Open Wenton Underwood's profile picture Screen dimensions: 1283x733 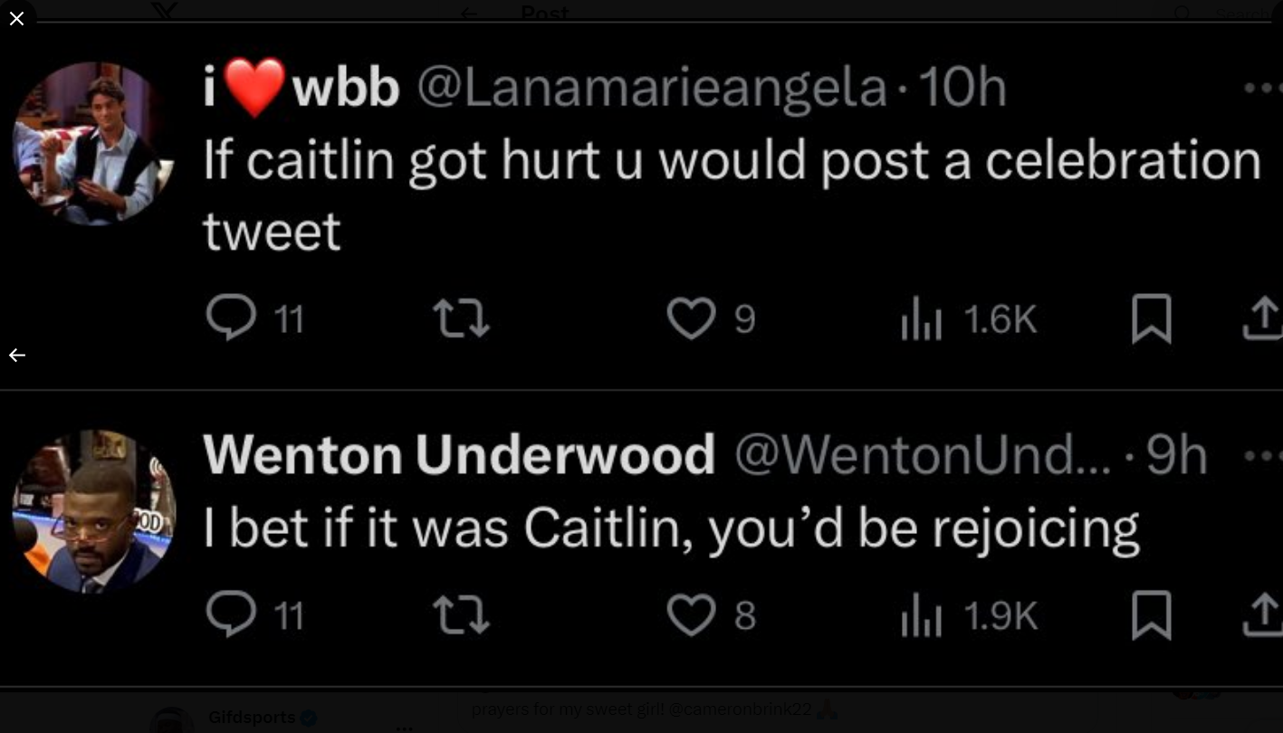[92, 511]
